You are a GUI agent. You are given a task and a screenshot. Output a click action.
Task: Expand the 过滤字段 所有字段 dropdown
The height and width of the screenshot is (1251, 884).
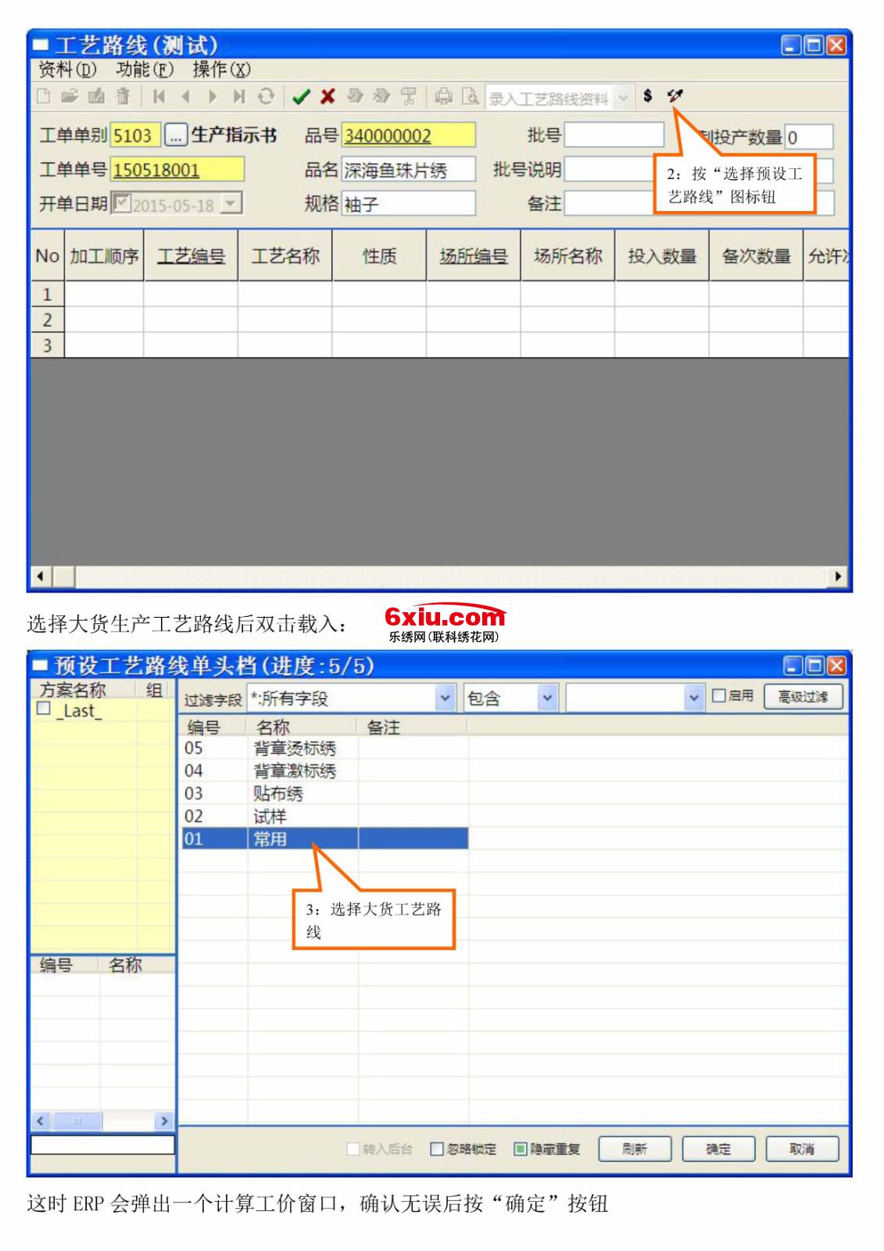[x=445, y=698]
